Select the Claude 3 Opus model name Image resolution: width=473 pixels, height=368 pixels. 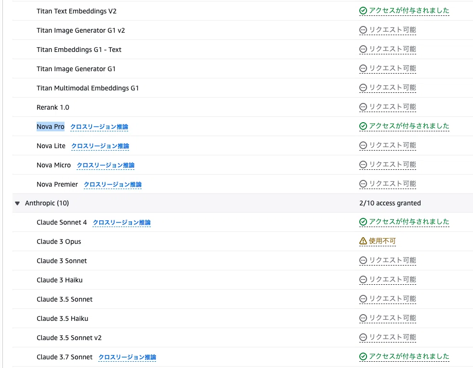point(59,242)
